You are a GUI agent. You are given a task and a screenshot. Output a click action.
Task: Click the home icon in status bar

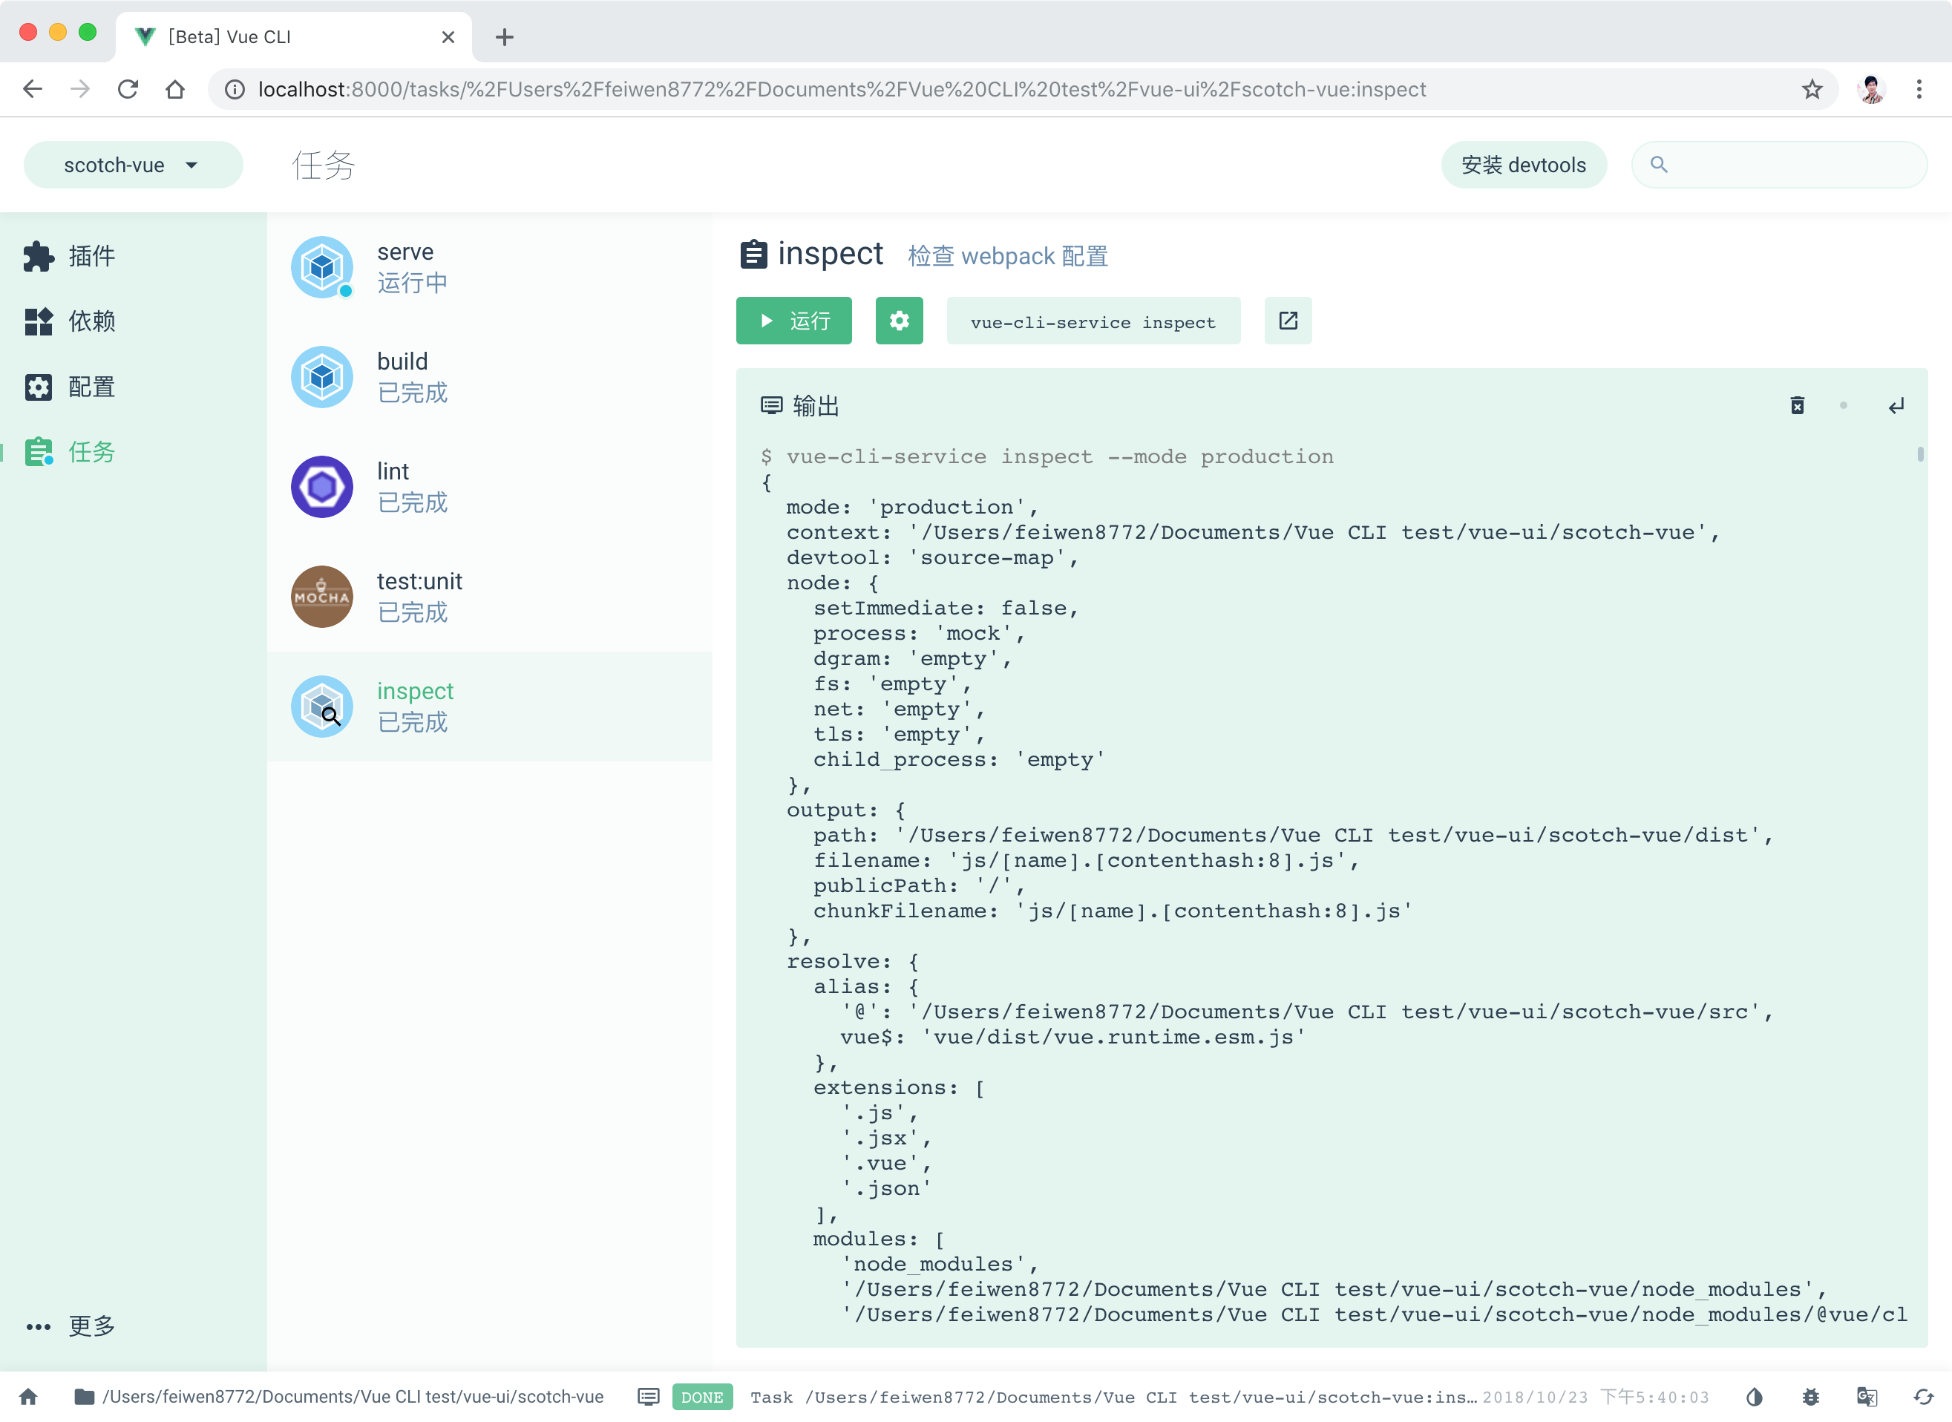[x=28, y=1396]
